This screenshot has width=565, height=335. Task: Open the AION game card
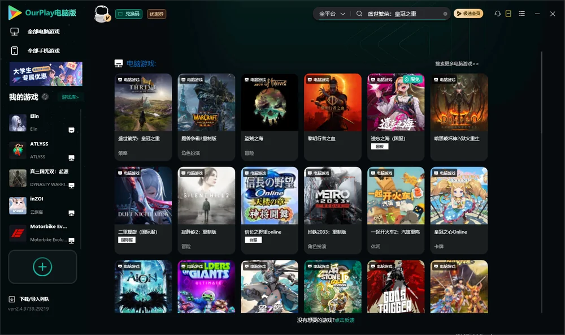pos(143,287)
